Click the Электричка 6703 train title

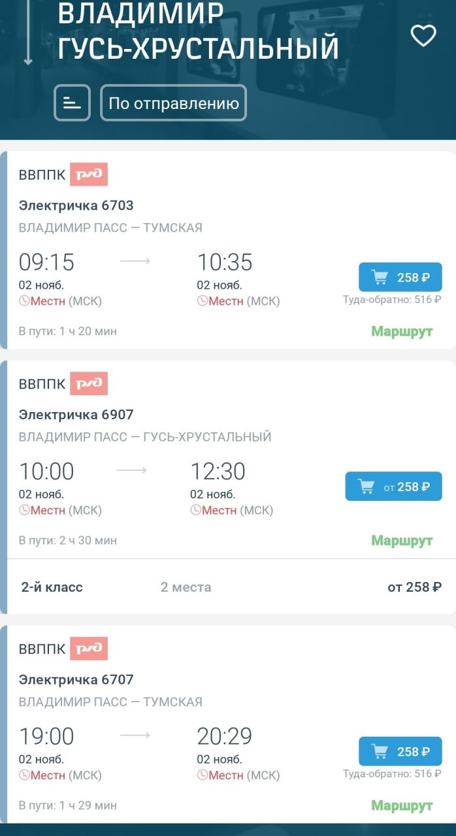click(x=76, y=205)
